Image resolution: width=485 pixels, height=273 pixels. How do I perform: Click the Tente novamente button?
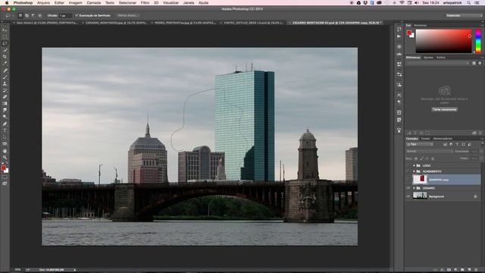click(445, 109)
